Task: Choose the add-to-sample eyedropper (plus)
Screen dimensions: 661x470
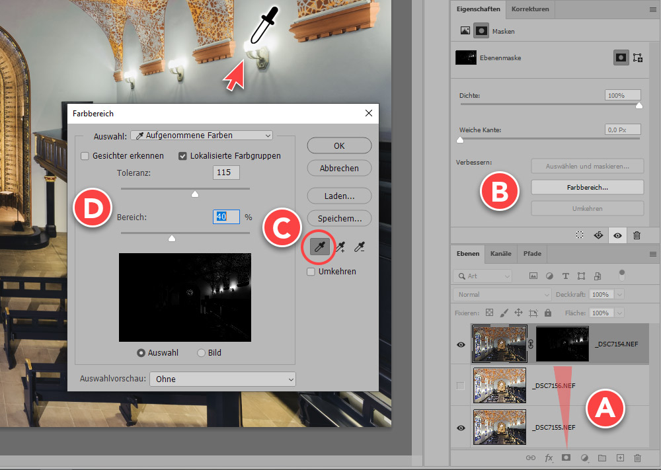Action: [x=340, y=247]
